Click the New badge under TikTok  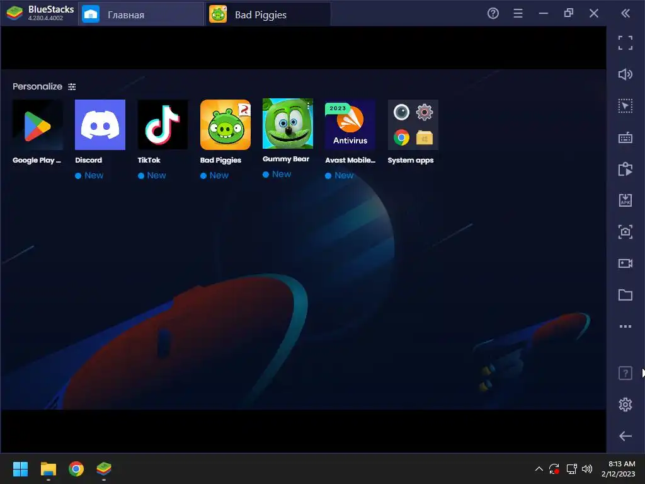pos(152,175)
